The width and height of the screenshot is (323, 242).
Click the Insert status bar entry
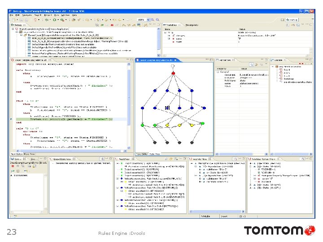(224, 216)
